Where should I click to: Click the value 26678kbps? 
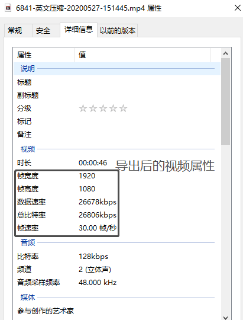(x=98, y=202)
